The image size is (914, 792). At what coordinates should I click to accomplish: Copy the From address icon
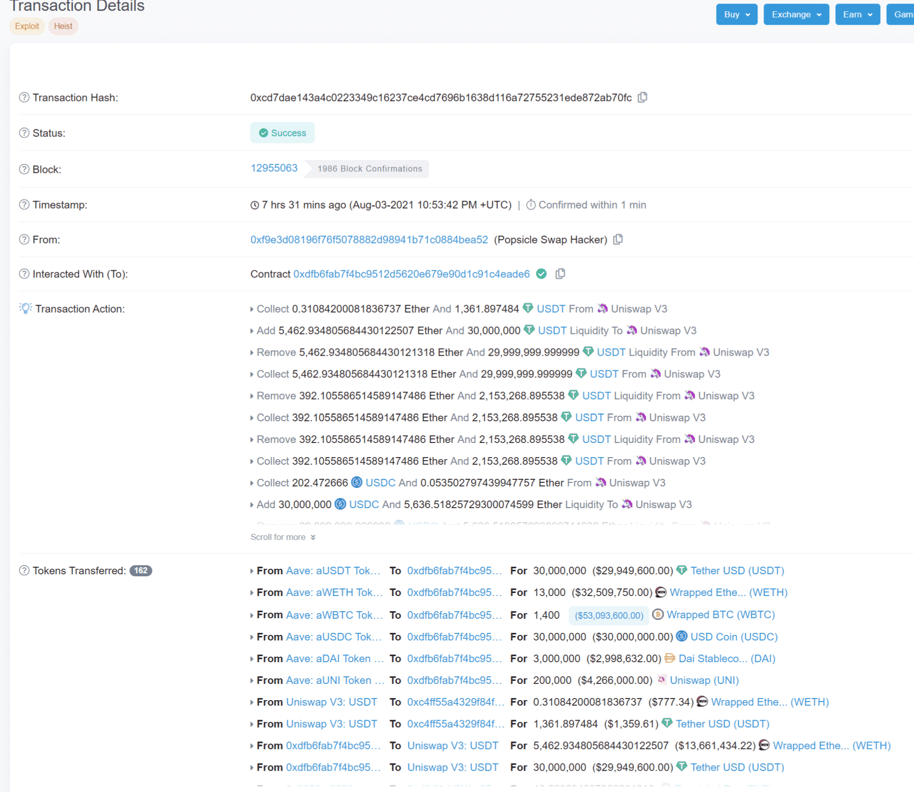click(618, 239)
